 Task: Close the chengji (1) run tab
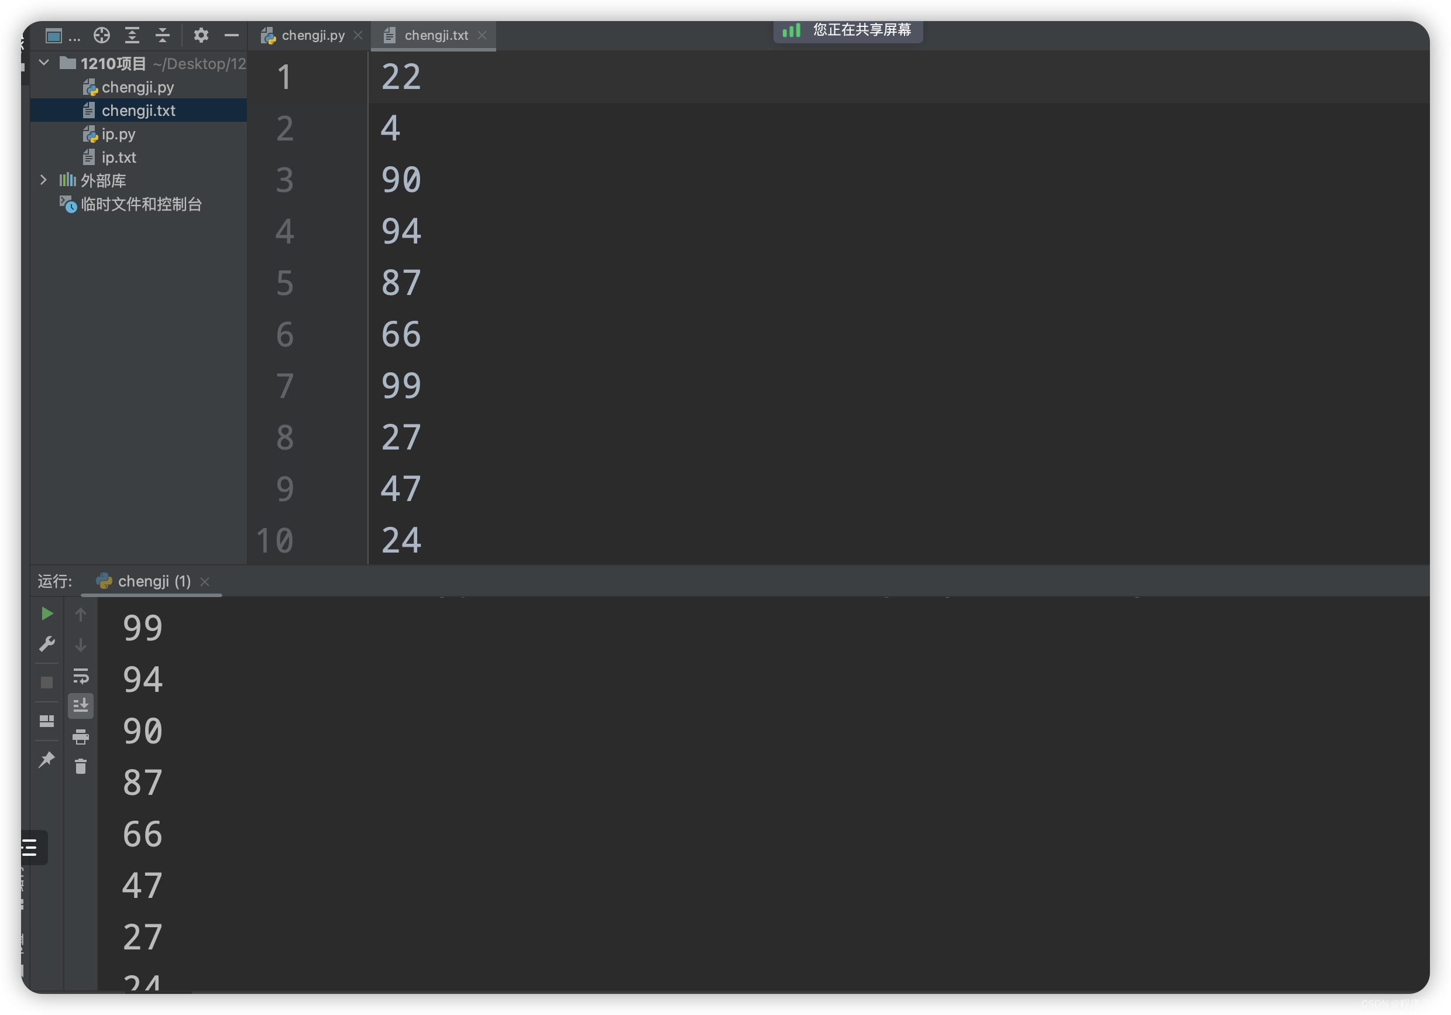pyautogui.click(x=205, y=582)
